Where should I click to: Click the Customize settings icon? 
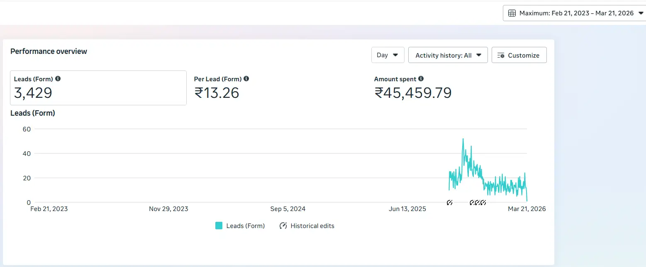tap(501, 56)
